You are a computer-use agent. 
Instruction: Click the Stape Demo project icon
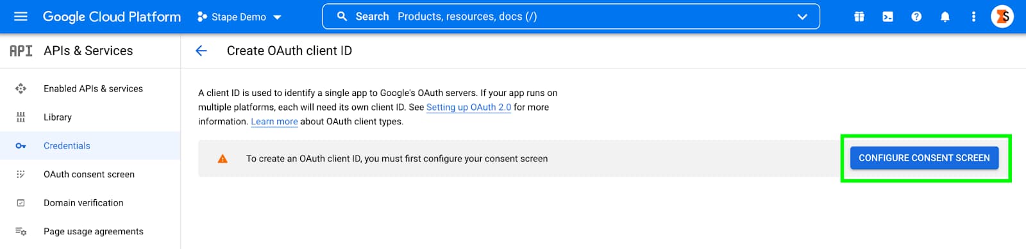[202, 17]
